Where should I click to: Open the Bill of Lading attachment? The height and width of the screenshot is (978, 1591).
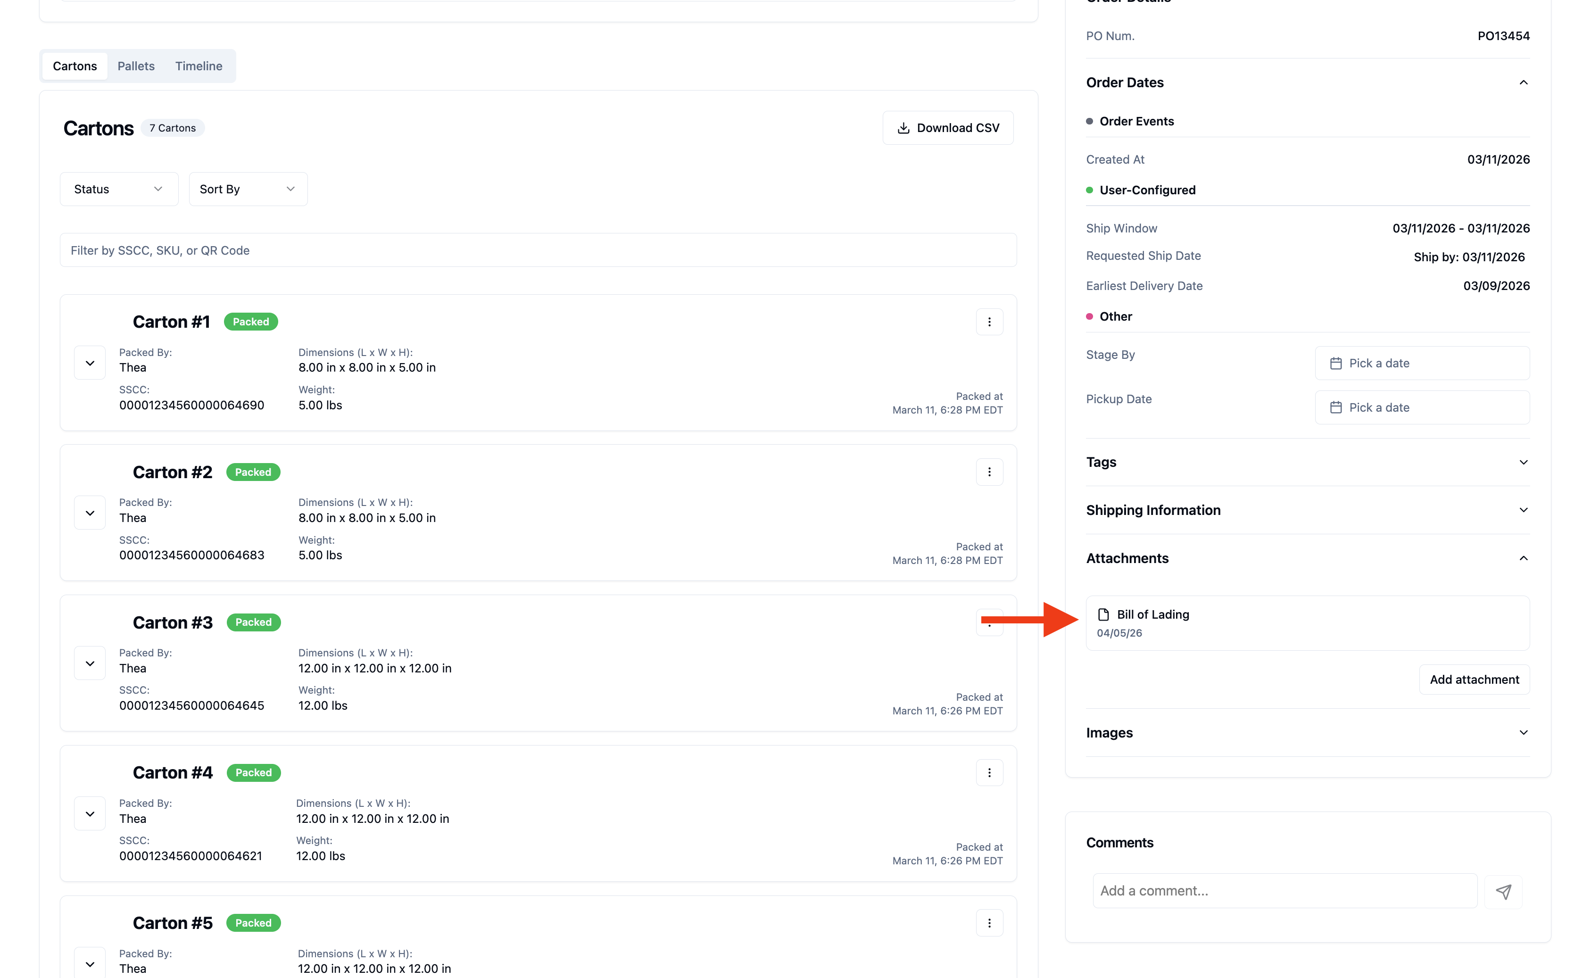1307,623
